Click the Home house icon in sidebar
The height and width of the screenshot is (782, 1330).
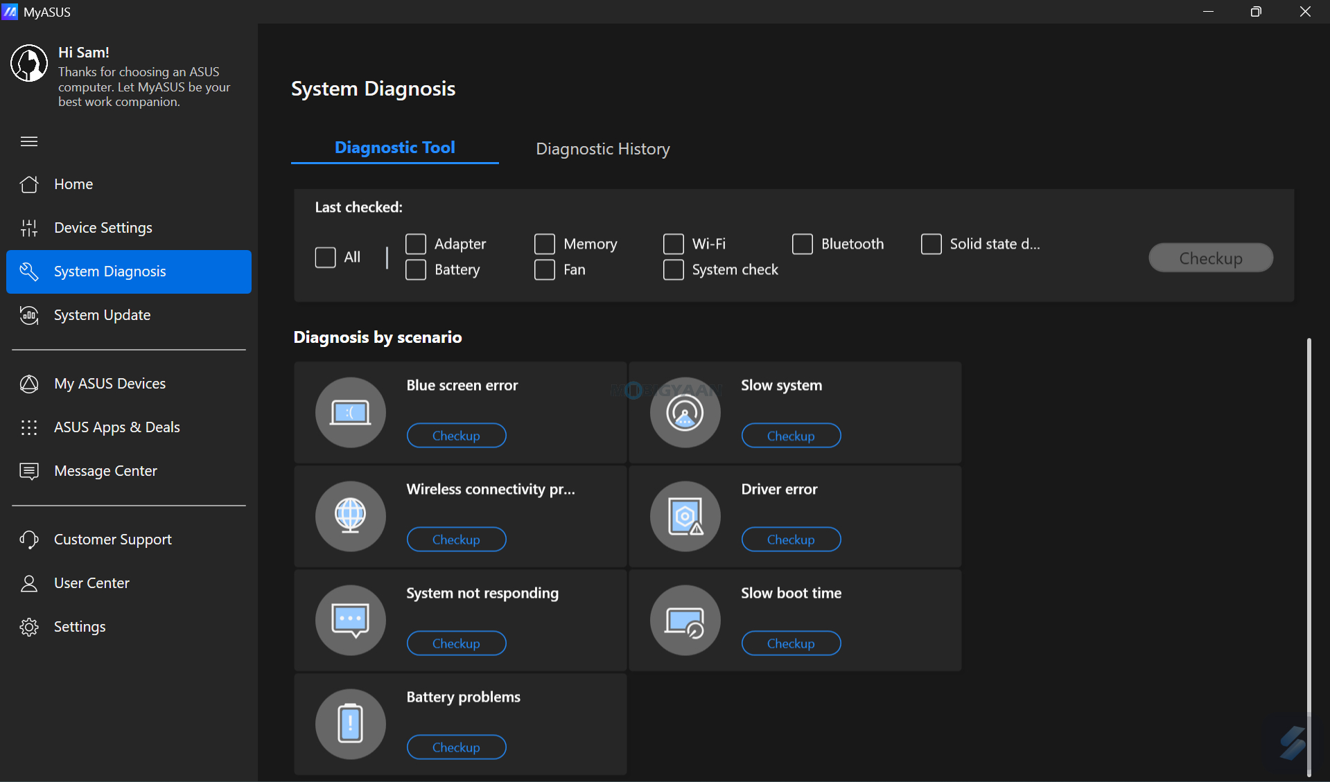tap(29, 184)
